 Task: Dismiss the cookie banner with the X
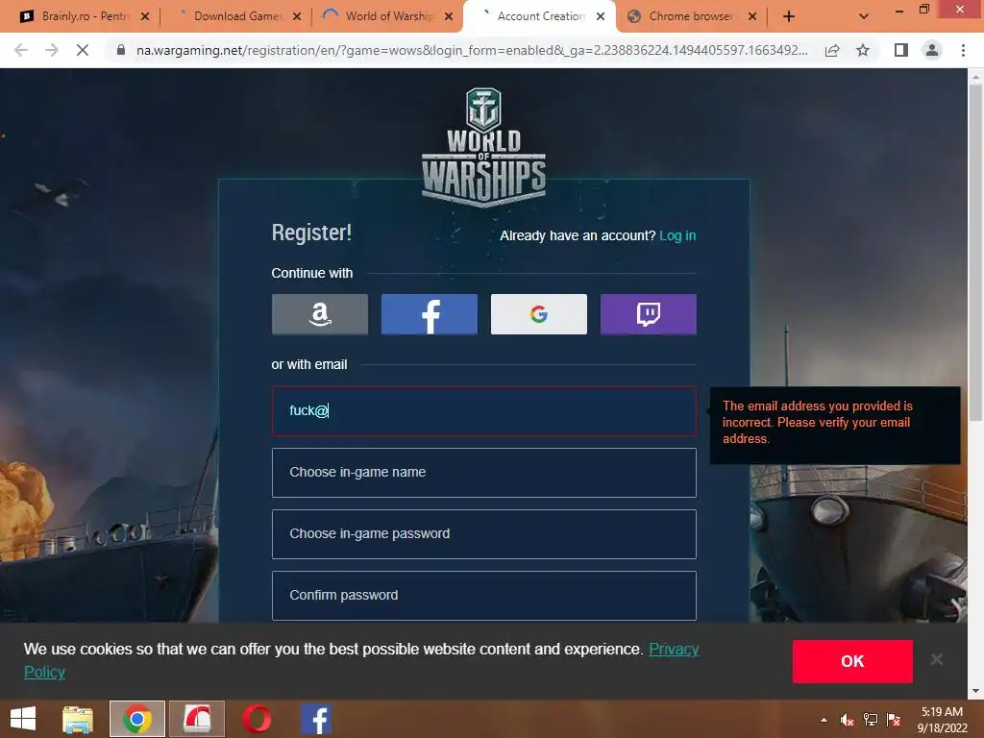click(937, 659)
